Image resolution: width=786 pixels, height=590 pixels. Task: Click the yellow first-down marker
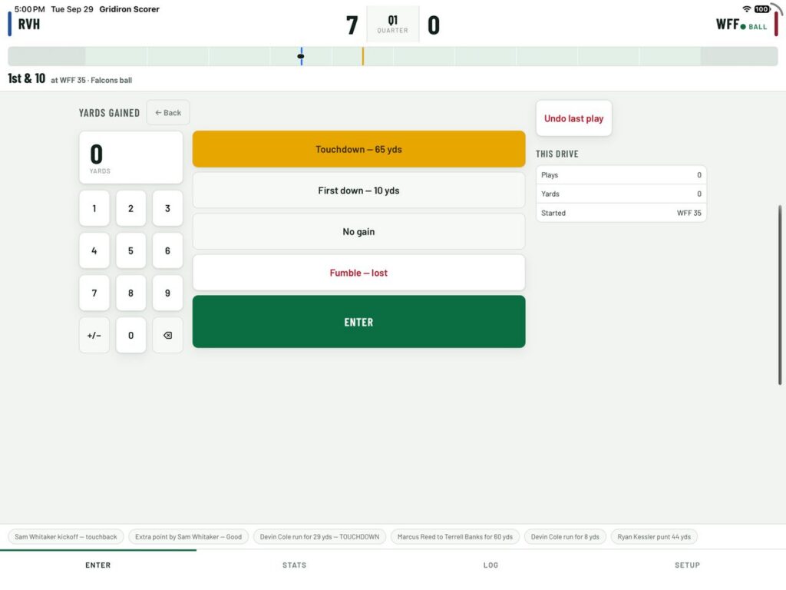tap(363, 56)
